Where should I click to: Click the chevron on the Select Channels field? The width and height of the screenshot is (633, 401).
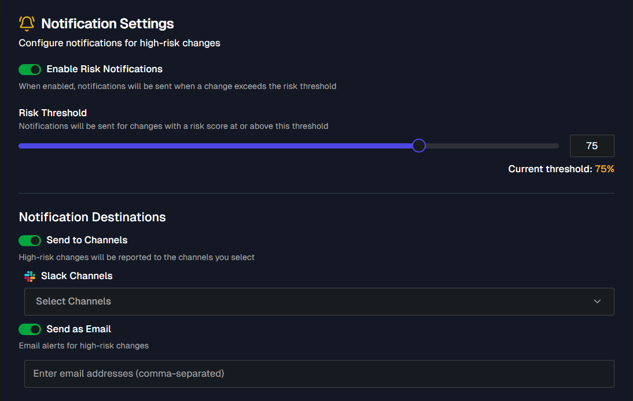(597, 301)
